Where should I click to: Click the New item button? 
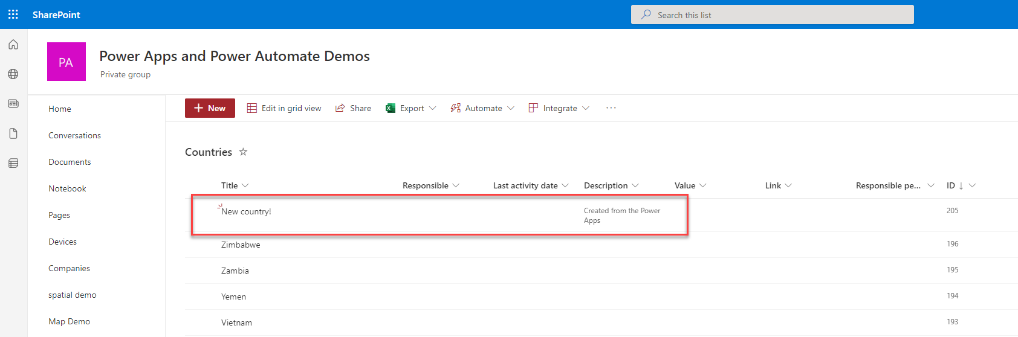click(x=210, y=108)
